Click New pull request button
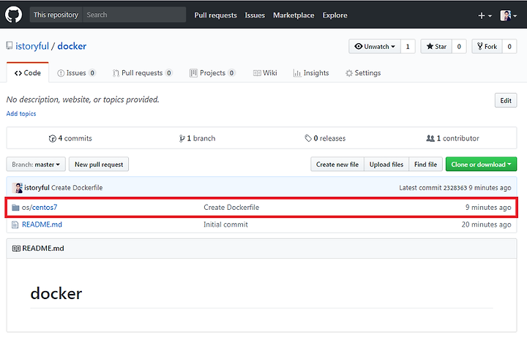527x351 pixels. [99, 165]
